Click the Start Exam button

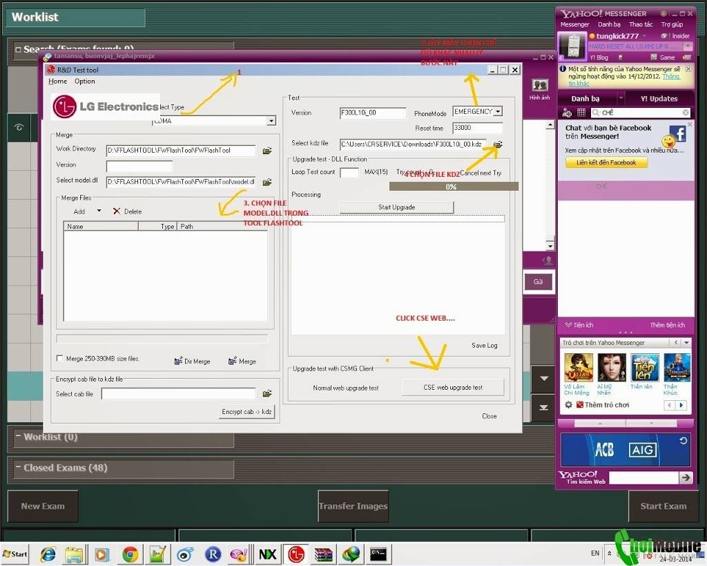pyautogui.click(x=664, y=506)
